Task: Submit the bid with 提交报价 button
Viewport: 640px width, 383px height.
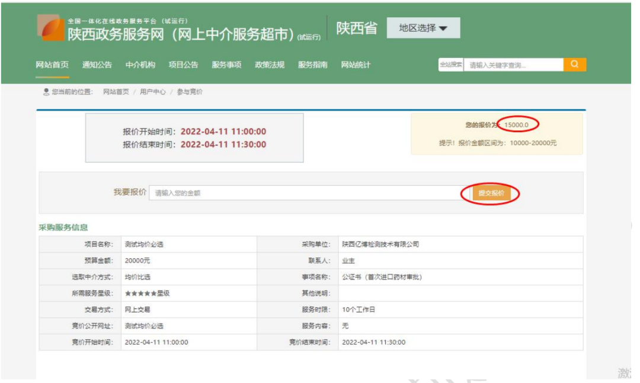Action: [x=491, y=193]
